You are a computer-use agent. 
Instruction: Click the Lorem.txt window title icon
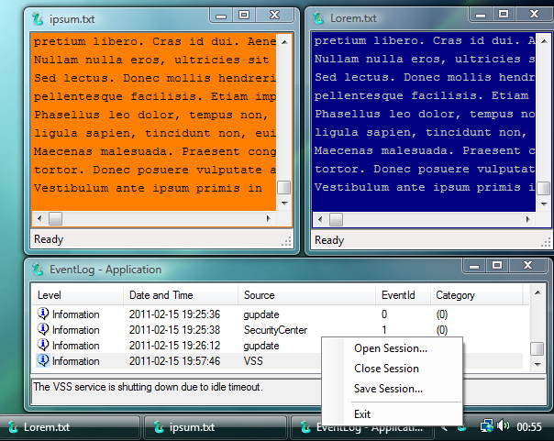pyautogui.click(x=318, y=18)
